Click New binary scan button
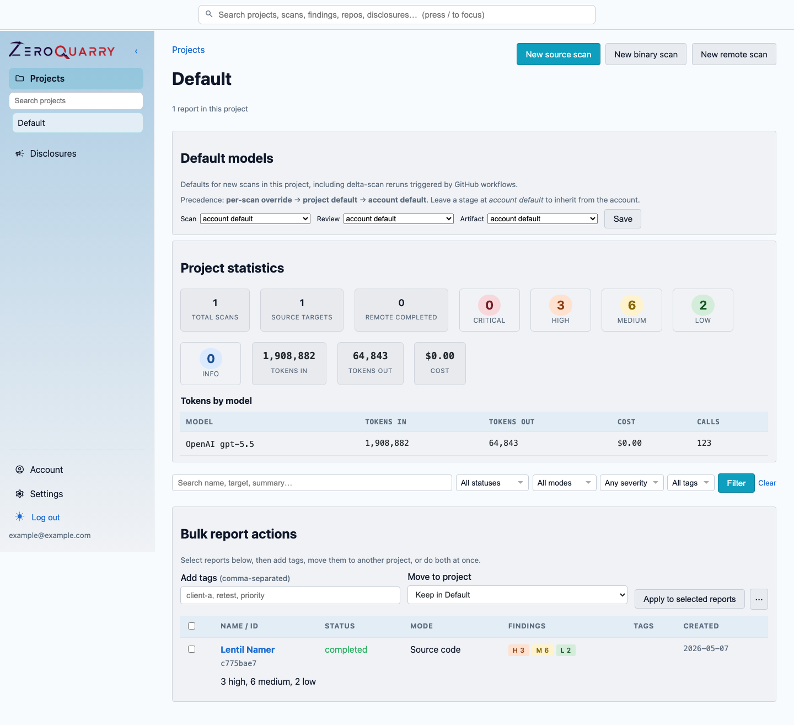This screenshot has height=725, width=794. [646, 54]
